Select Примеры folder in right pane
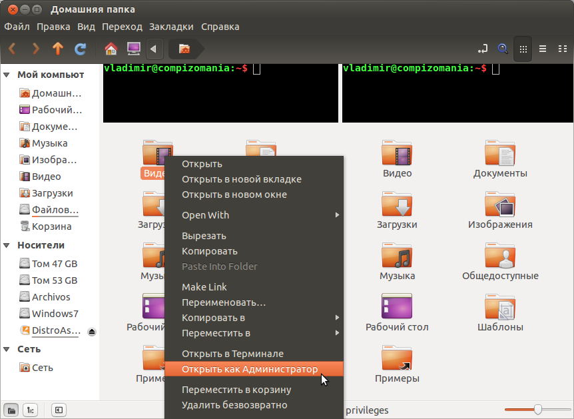Viewport: 574px width, 419px height. click(x=397, y=364)
